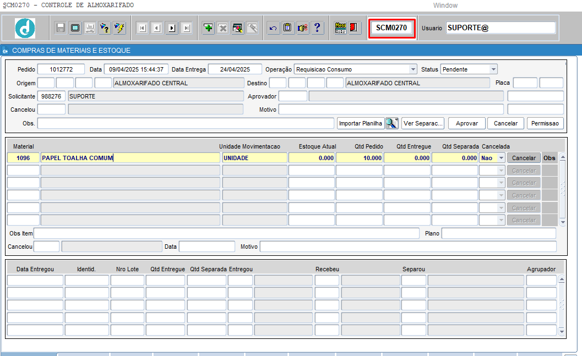Click the Permissao button
Image resolution: width=582 pixels, height=356 pixels.
(545, 123)
